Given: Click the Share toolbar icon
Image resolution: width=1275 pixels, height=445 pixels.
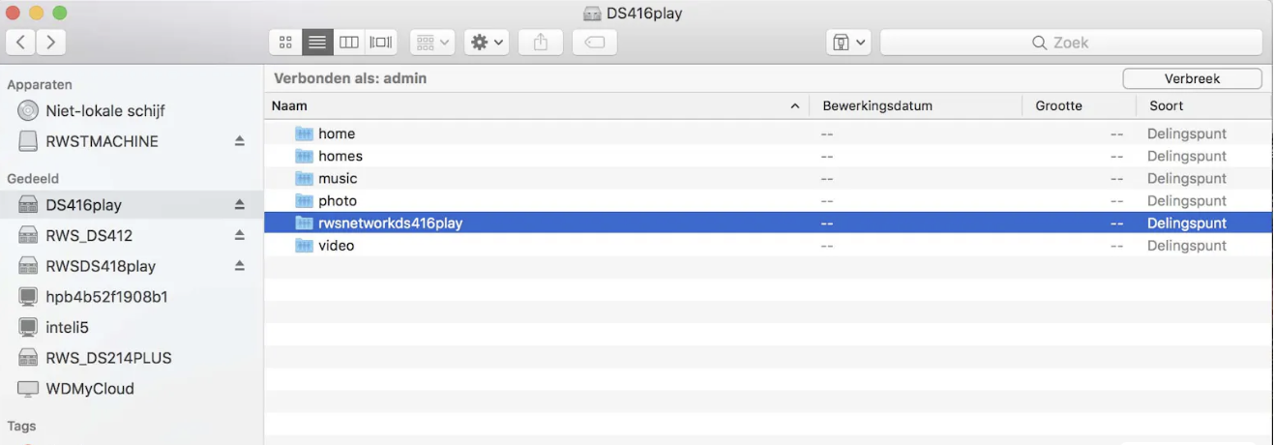Looking at the screenshot, I should point(540,43).
